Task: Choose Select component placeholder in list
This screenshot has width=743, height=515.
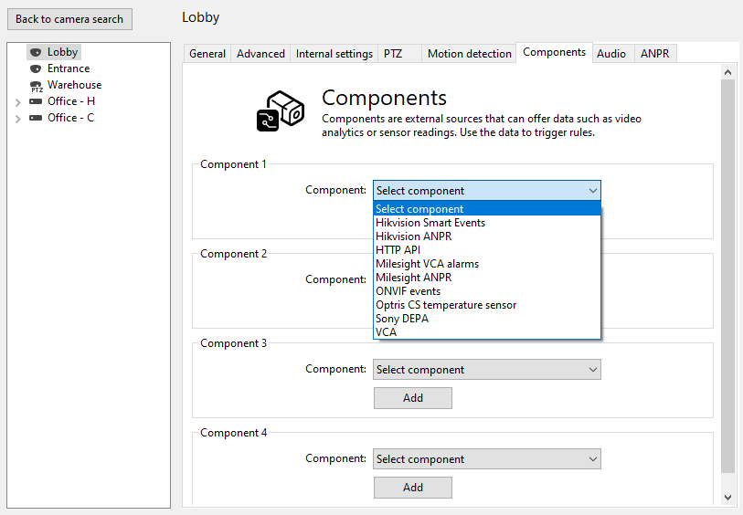Action: 486,209
